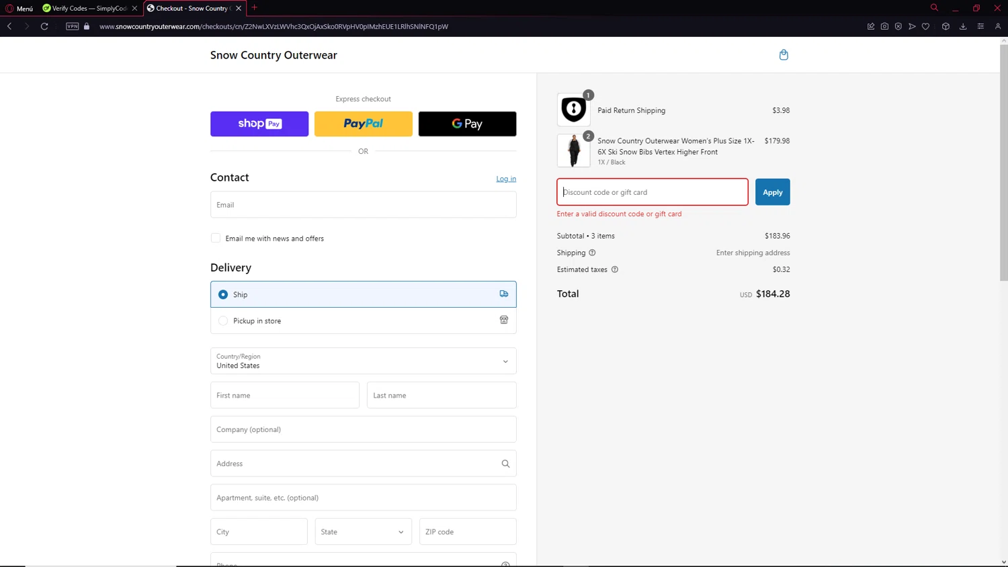The width and height of the screenshot is (1008, 567).
Task: Click the Shipping help question icon
Action: (x=592, y=253)
